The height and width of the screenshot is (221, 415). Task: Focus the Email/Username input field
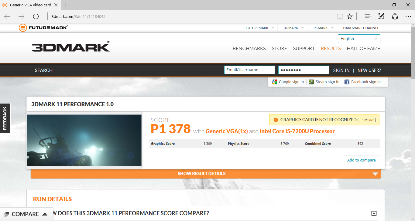pyautogui.click(x=250, y=70)
